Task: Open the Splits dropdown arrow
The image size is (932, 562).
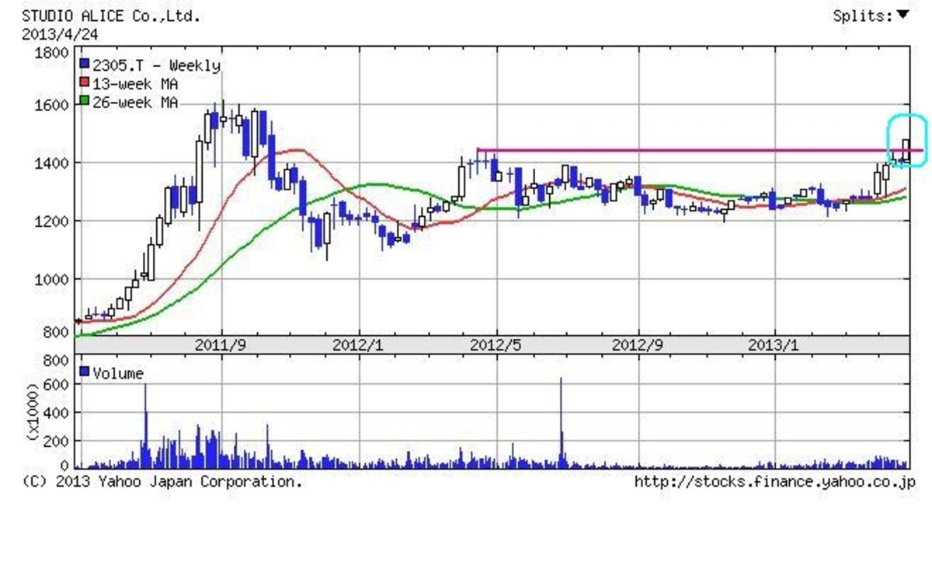Action: point(902,15)
